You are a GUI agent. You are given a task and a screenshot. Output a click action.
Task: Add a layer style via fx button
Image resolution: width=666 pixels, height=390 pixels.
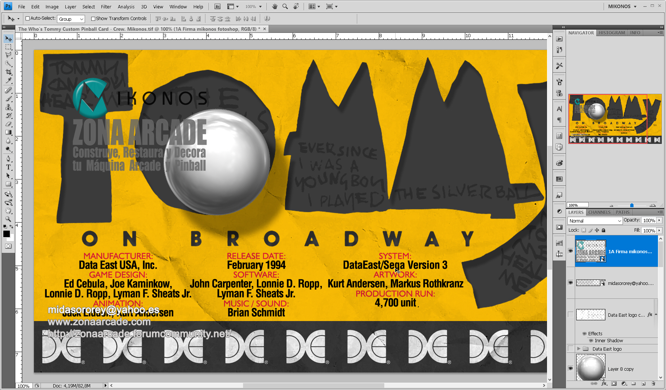click(x=604, y=383)
